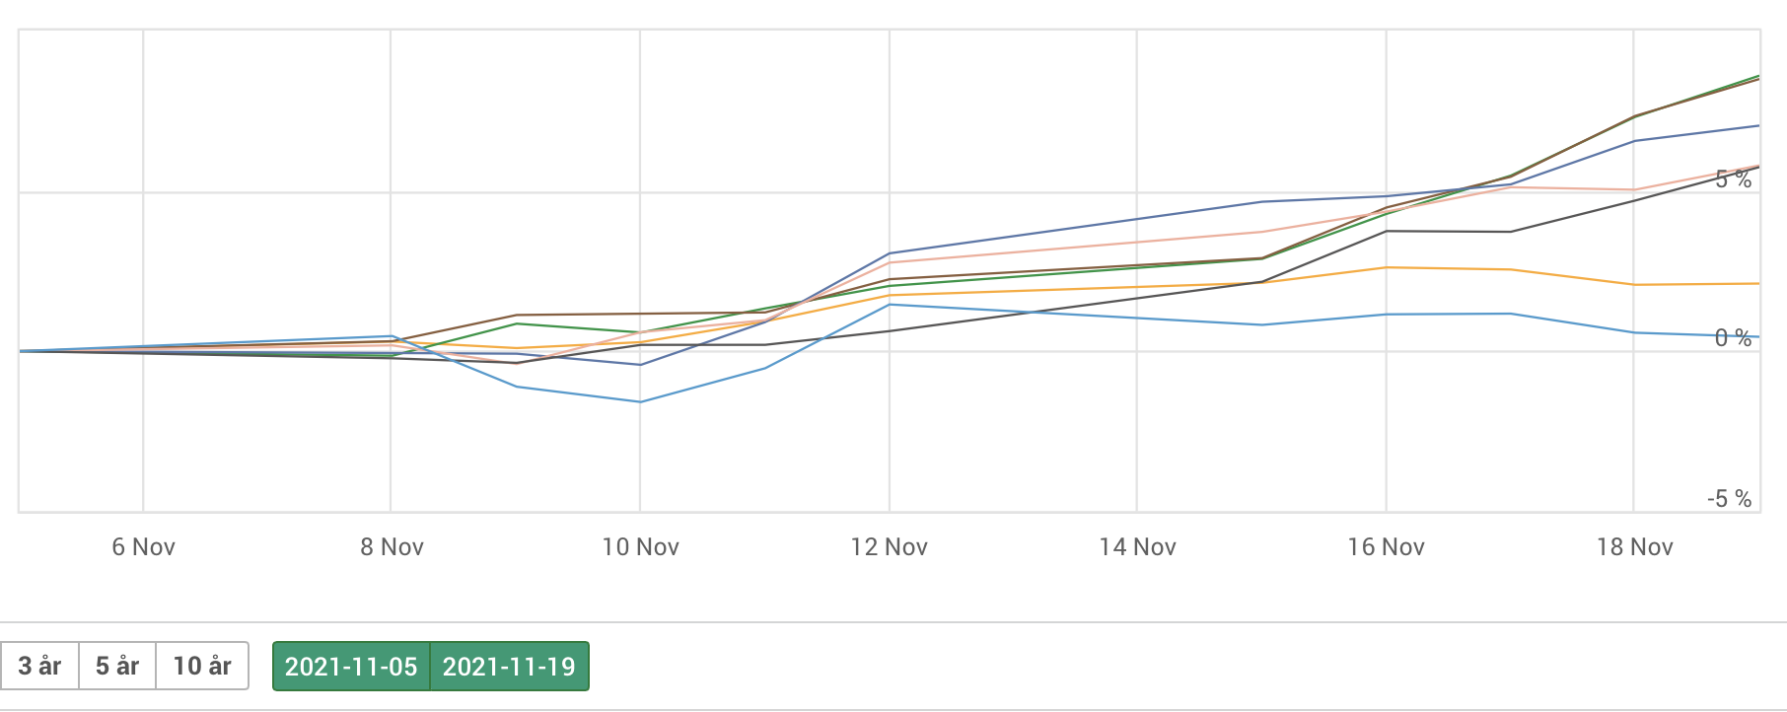Click the brown line's plateau above 10 Nov
Image resolution: width=1787 pixels, height=712 pixels.
pyautogui.click(x=640, y=314)
